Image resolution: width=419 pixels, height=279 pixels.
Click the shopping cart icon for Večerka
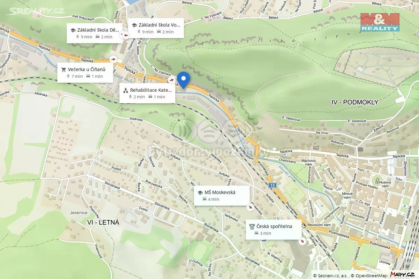coord(64,69)
